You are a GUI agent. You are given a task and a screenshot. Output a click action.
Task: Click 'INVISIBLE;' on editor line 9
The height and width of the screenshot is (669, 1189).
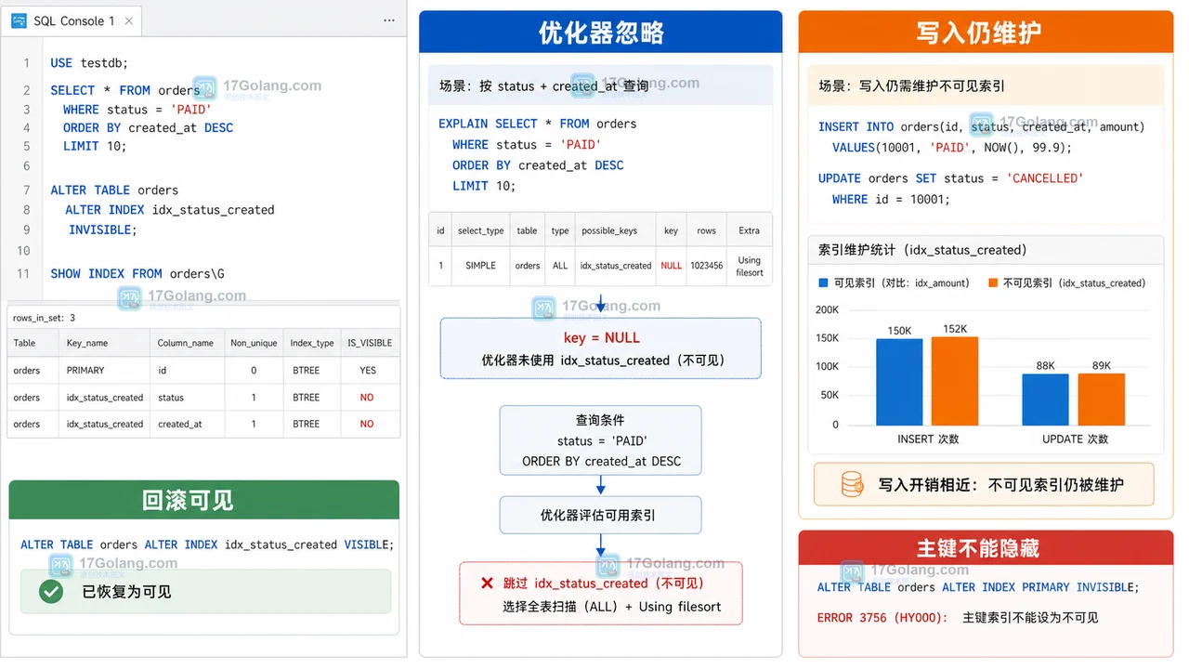102,230
